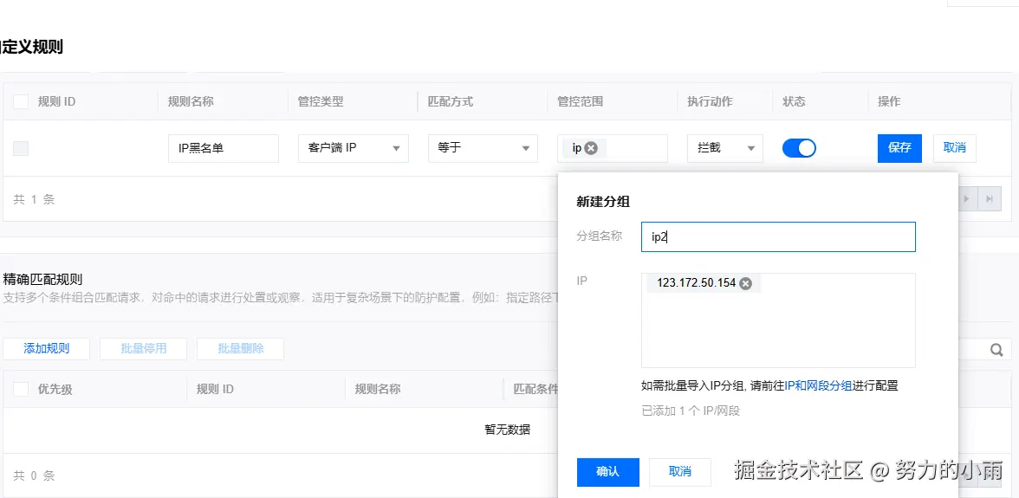Jump to last page pagination arrow
The width and height of the screenshot is (1019, 498).
tap(990, 199)
